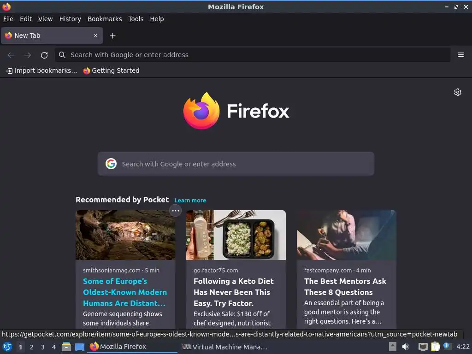Click go.factor75.com source text
The image size is (472, 354).
coord(216,270)
